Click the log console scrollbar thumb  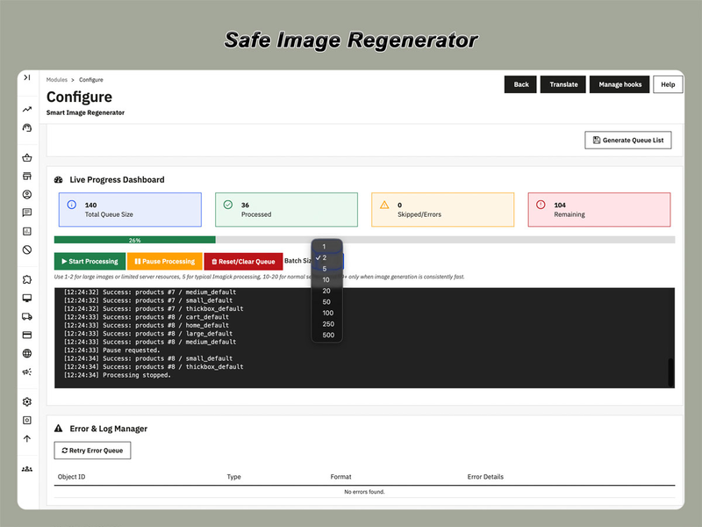click(x=670, y=372)
